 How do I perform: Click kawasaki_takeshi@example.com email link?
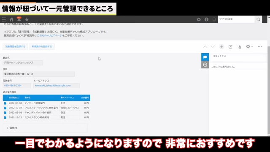pos(53,85)
